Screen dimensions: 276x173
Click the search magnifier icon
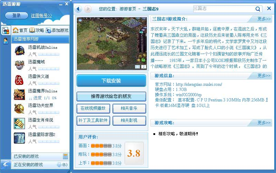click(x=258, y=9)
